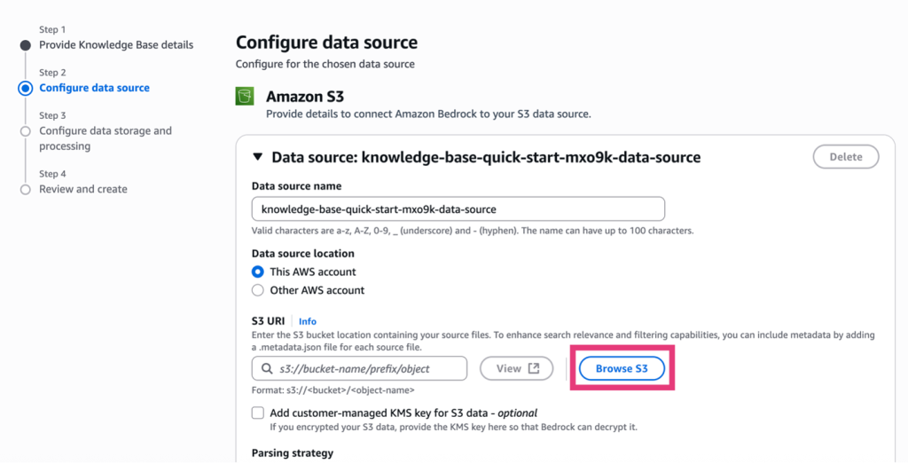The width and height of the screenshot is (908, 464).
Task: Select This AWS account radio option
Action: point(258,271)
